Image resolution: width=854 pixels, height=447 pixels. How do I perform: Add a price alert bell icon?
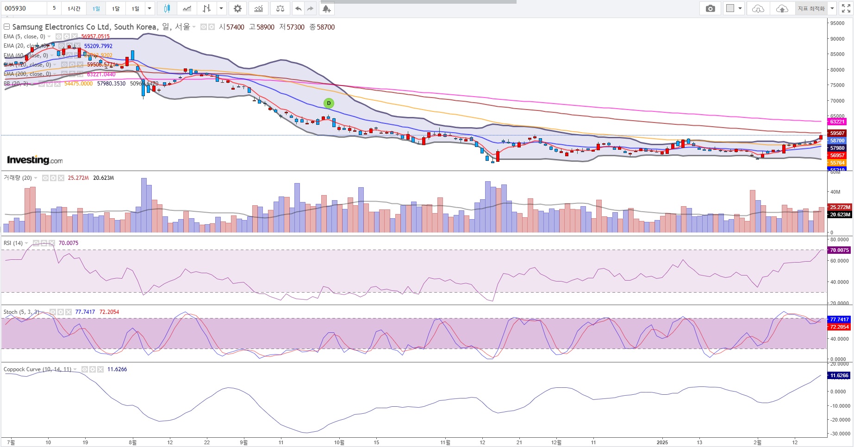point(326,8)
